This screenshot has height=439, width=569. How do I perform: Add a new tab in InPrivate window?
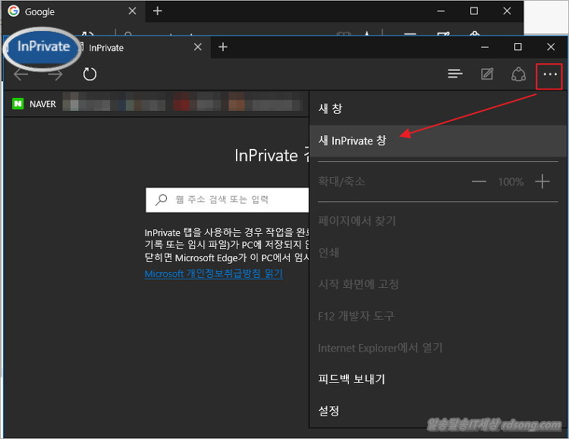click(x=223, y=47)
